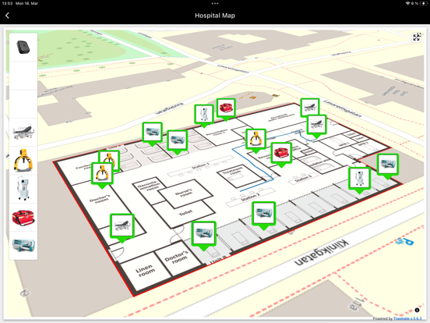The width and height of the screenshot is (430, 323).
Task: Tap the Hospital Map title
Action: [x=215, y=16]
